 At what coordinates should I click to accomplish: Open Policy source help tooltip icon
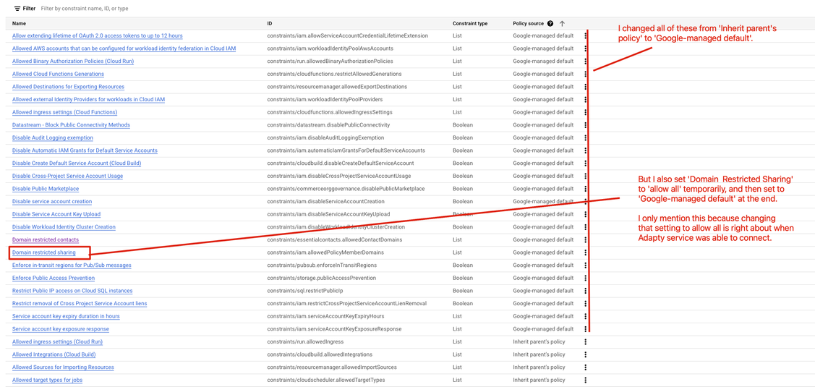tap(552, 23)
